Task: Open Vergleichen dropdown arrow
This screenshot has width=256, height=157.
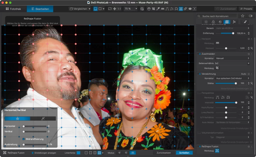Action: [x=89, y=9]
